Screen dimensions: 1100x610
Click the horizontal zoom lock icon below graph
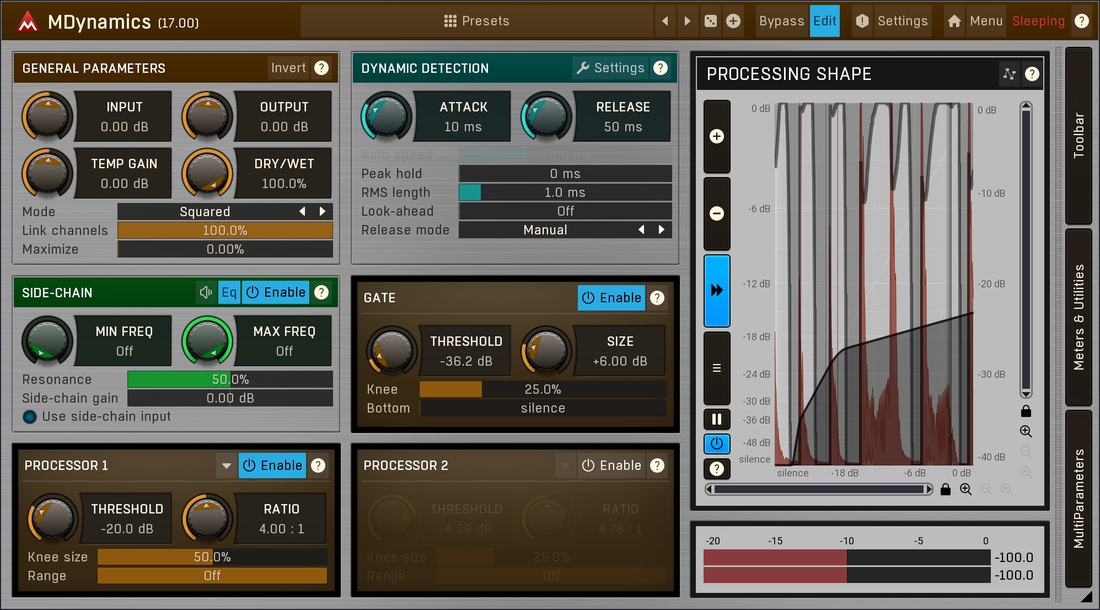pyautogui.click(x=945, y=489)
